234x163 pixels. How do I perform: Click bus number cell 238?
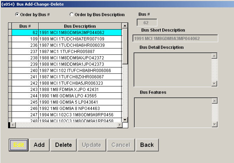[25, 58]
